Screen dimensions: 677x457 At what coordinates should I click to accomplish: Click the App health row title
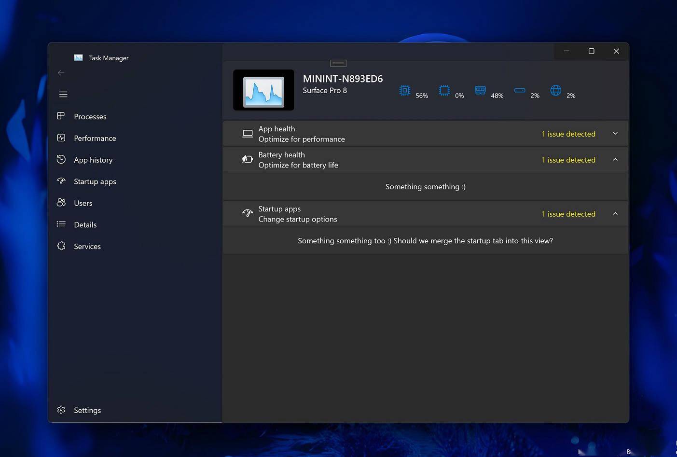(276, 129)
